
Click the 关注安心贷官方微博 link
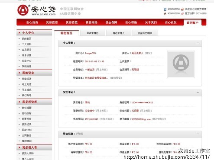[196, 9]
